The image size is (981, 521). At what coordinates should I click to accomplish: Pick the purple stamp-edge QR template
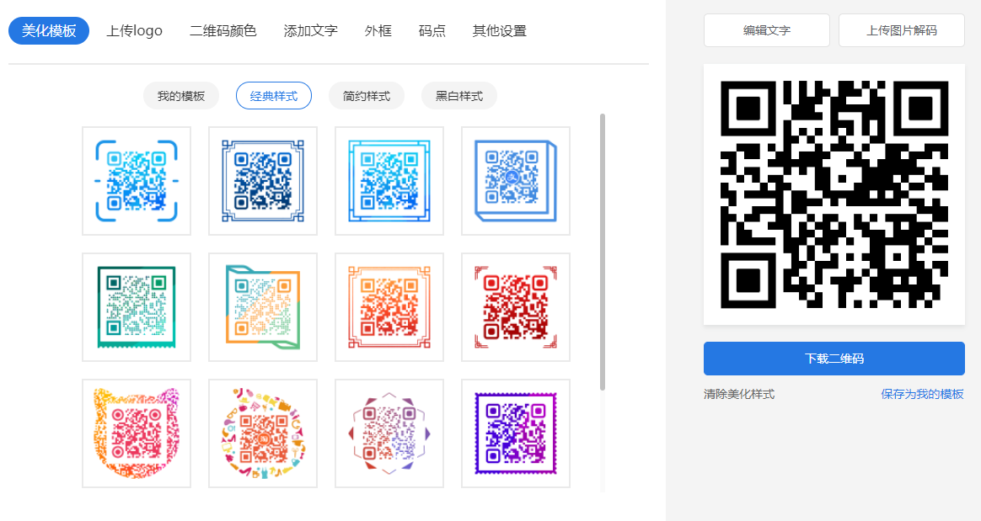click(516, 433)
